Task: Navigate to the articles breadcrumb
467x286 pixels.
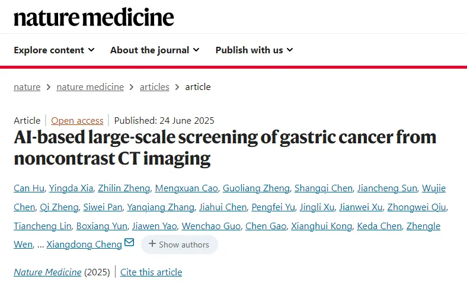Action: click(155, 87)
